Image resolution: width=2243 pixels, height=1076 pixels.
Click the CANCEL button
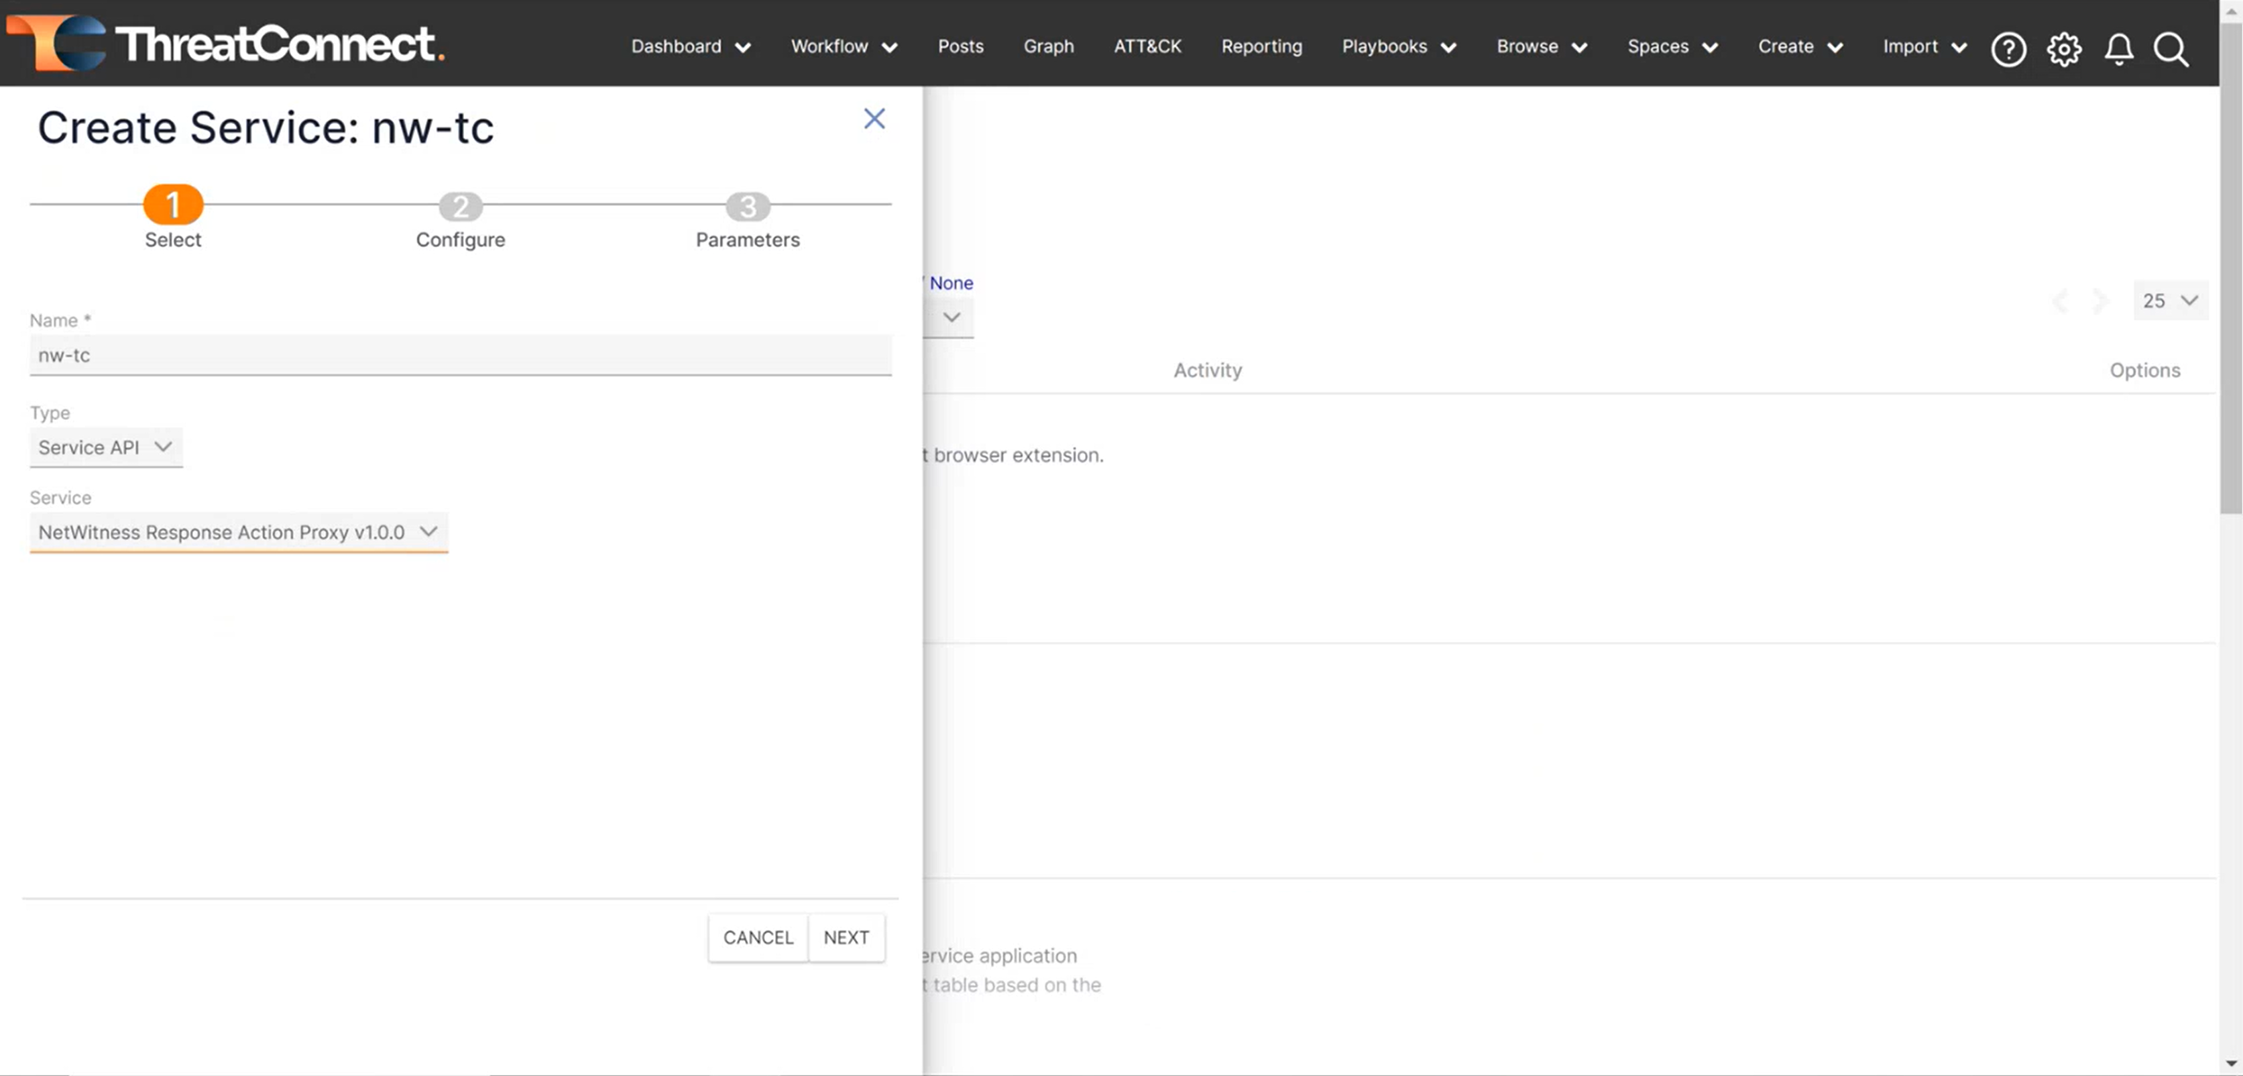click(758, 937)
